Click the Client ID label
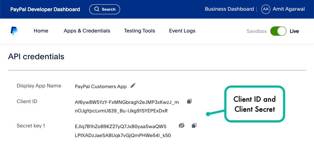The width and height of the screenshot is (314, 156). [x=27, y=101]
